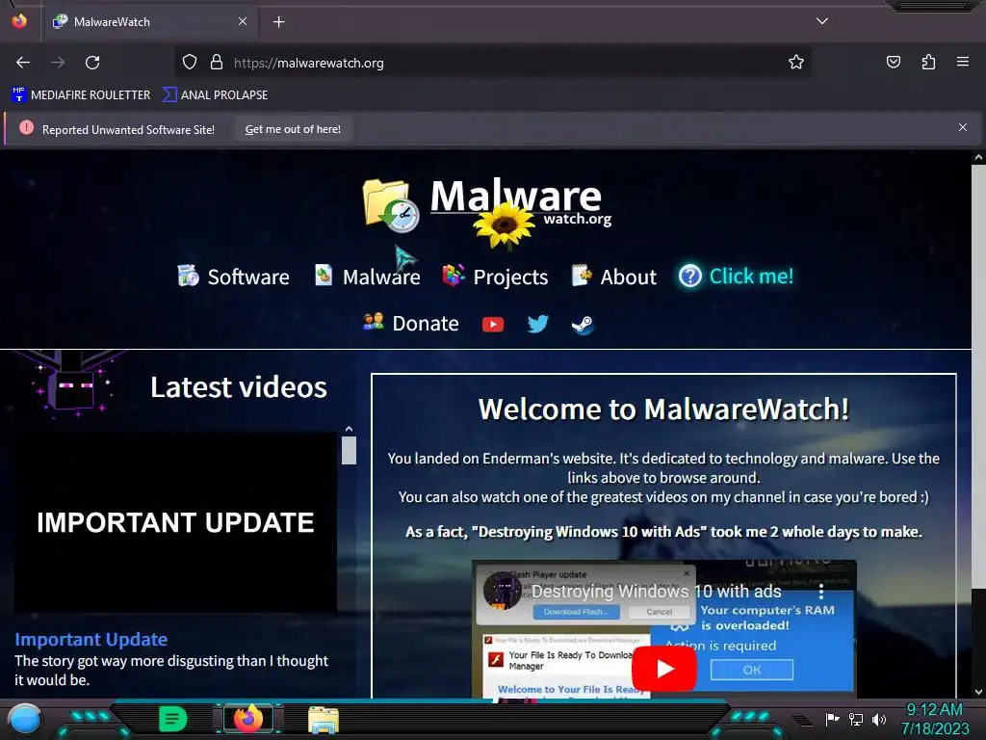Image resolution: width=986 pixels, height=740 pixels.
Task: Click the Get me out of here! button
Action: pyautogui.click(x=293, y=129)
